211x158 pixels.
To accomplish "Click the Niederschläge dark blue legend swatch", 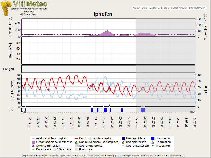I will coord(123,139).
